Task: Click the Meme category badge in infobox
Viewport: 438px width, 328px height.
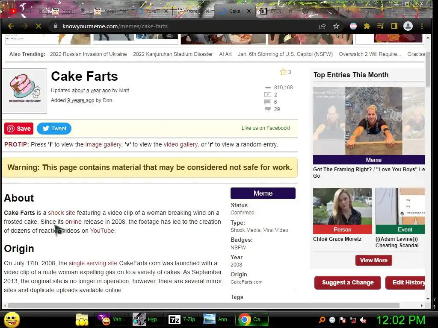Action: 263,193
